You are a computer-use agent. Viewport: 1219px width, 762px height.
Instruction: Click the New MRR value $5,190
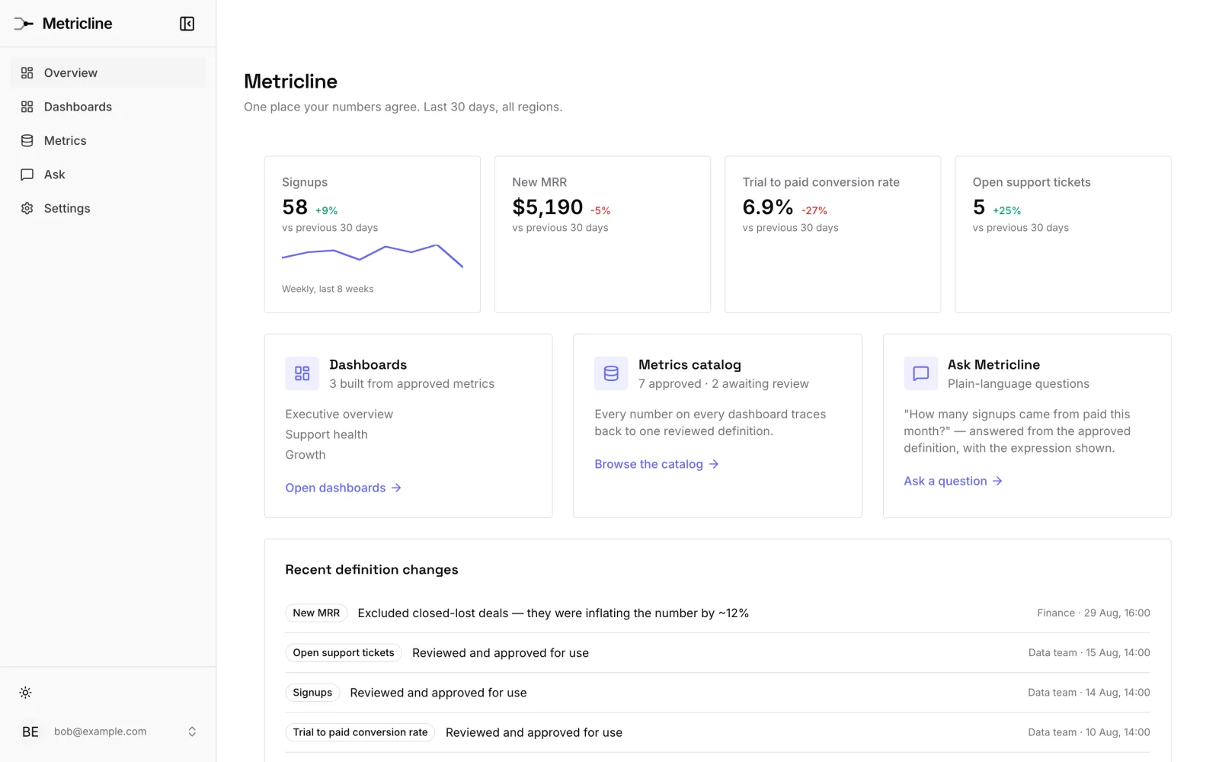(548, 207)
